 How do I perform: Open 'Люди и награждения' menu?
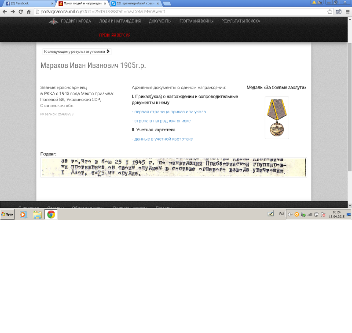pos(120,21)
